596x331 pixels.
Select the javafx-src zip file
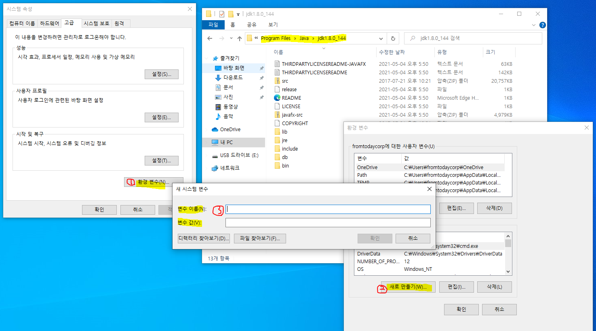coord(292,115)
